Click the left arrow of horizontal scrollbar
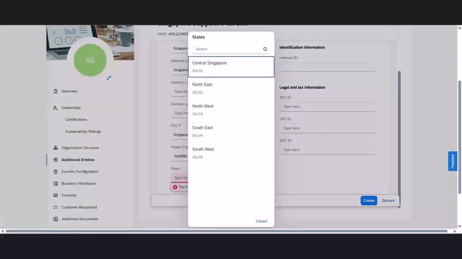This screenshot has width=462, height=259. tap(3, 231)
